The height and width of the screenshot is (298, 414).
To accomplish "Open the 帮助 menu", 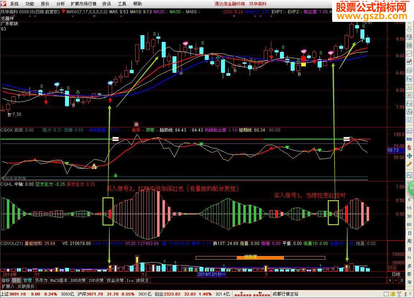I will click(137, 4).
